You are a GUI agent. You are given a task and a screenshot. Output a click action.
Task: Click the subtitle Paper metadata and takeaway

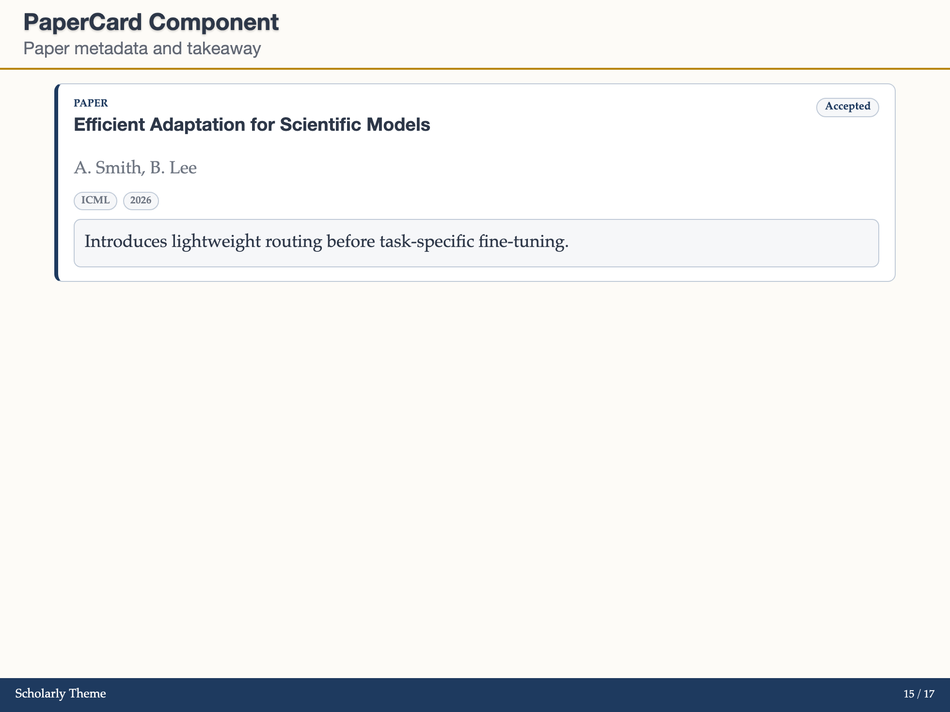[142, 48]
